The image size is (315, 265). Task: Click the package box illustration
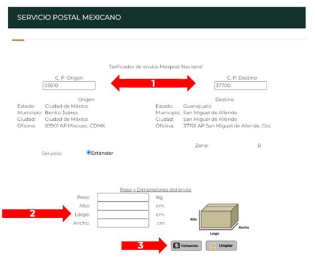[219, 217]
